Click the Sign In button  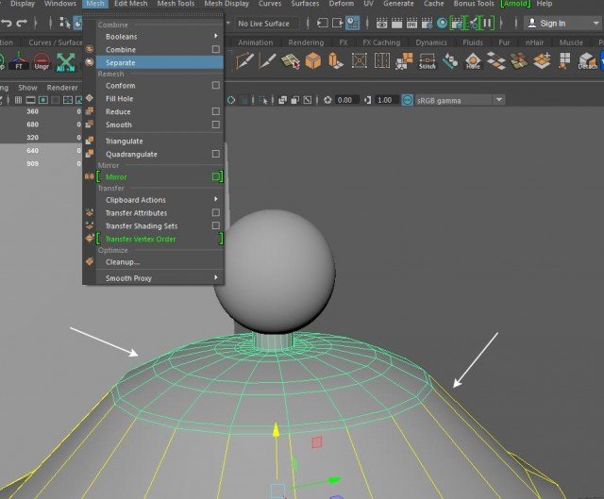pos(553,23)
